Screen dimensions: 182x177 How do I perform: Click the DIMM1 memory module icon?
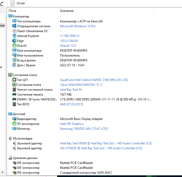(x=14, y=99)
